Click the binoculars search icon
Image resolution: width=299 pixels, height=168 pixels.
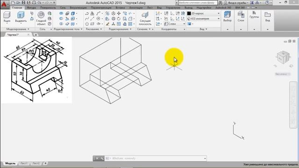[x=220, y=3]
